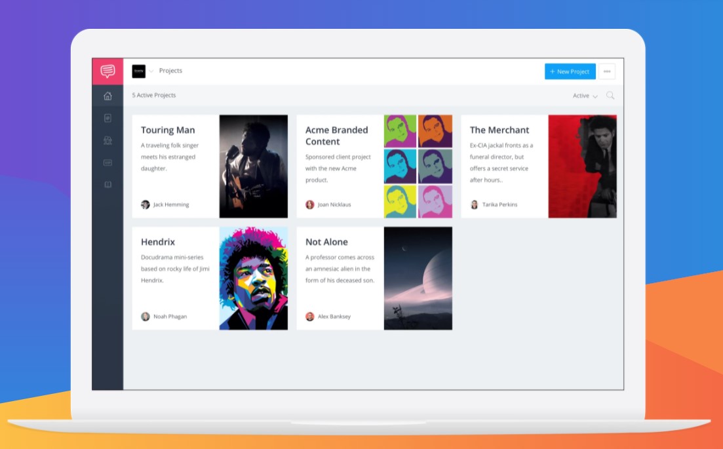
Task: Click the name 'Tarika Perkins'
Action: [500, 205]
